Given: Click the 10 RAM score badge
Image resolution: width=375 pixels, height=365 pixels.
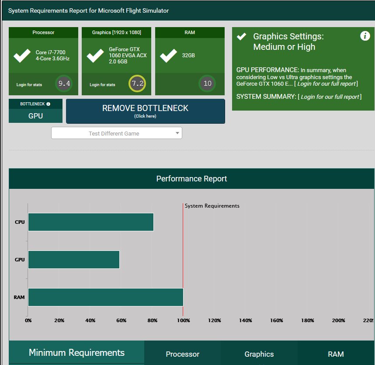Looking at the screenshot, I should click(x=207, y=83).
